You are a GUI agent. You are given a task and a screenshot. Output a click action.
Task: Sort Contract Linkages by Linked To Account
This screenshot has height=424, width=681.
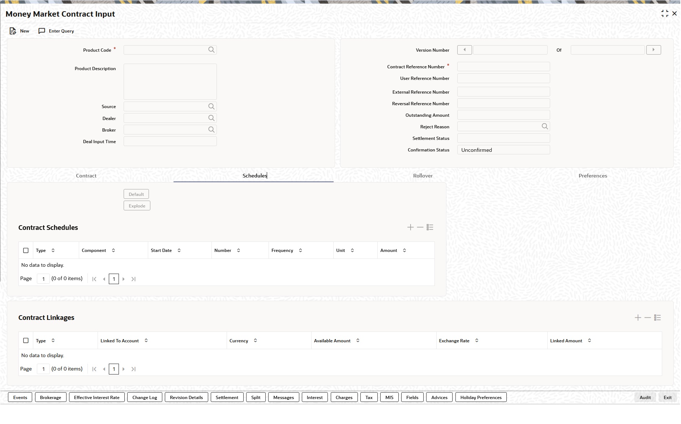(x=146, y=341)
